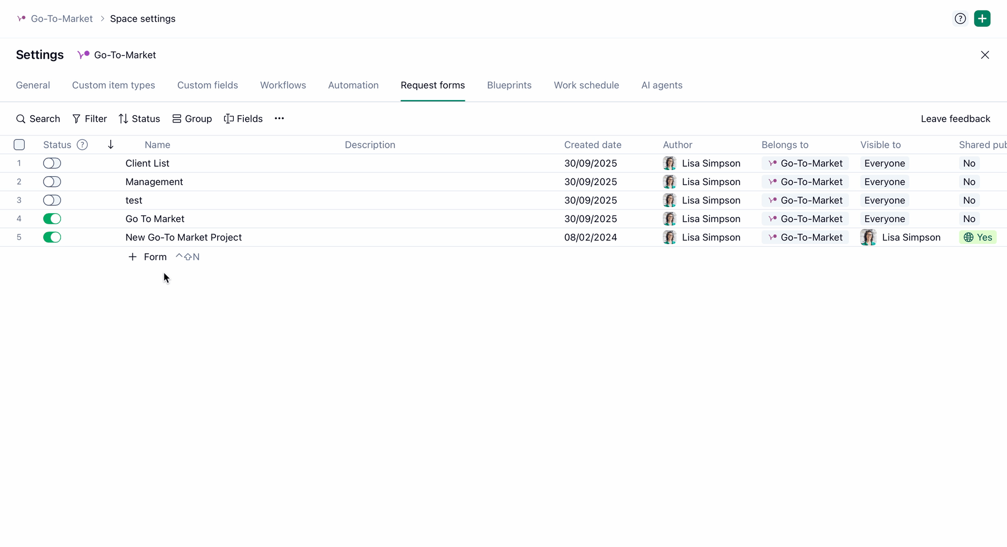Click the Status column info icon

pyautogui.click(x=82, y=145)
